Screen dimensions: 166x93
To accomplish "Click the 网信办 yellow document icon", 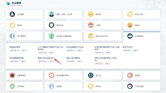I will 91,86.
